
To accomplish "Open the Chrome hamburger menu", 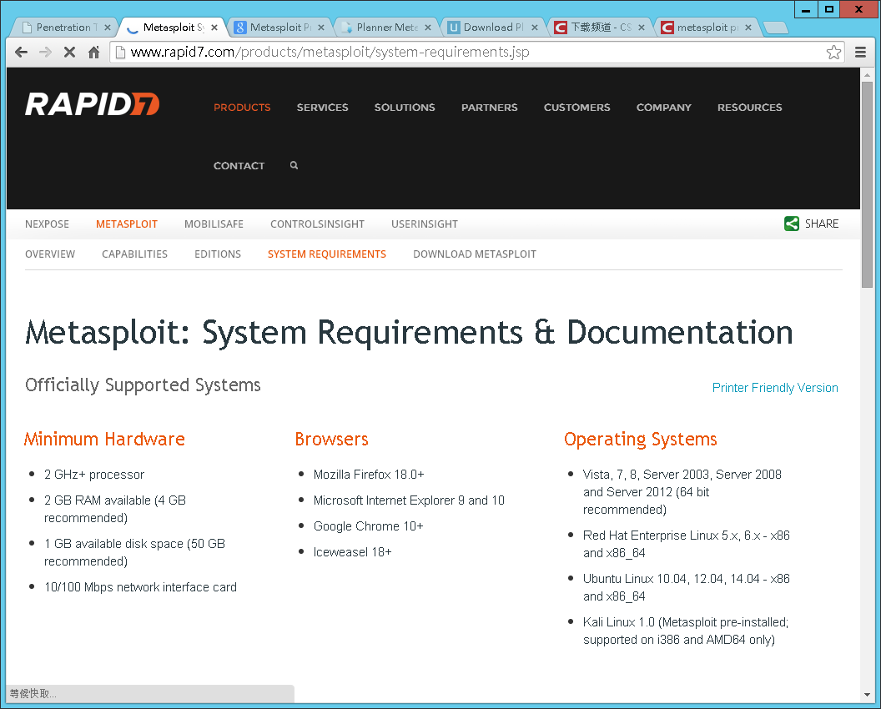I will 860,53.
